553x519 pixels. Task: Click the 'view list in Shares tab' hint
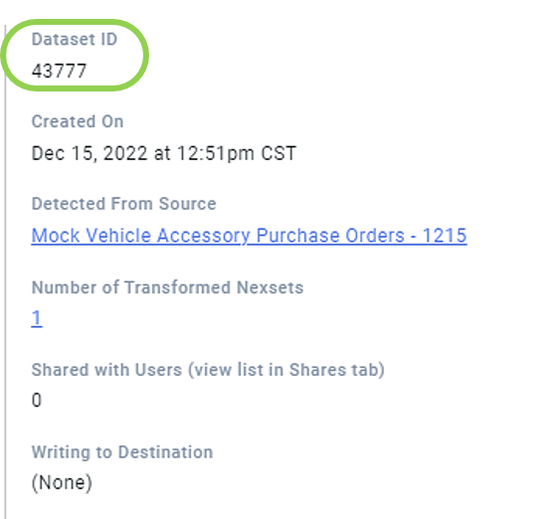pyautogui.click(x=286, y=370)
